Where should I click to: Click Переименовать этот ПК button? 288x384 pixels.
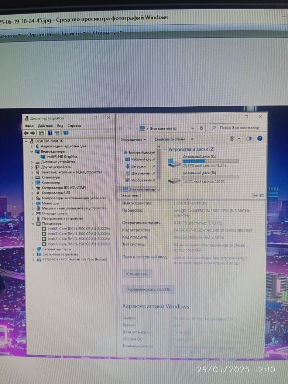coord(148,289)
